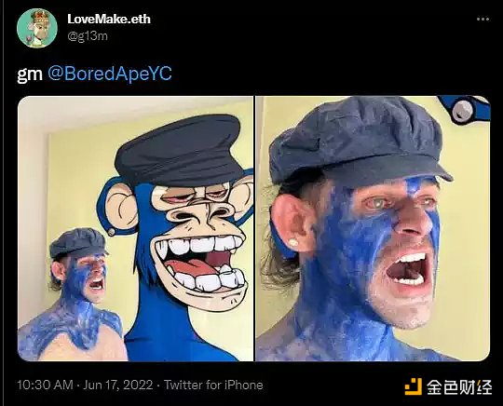This screenshot has height=406, width=503.
Task: Click the painted ape's grinning teeth
Action: tap(200, 262)
